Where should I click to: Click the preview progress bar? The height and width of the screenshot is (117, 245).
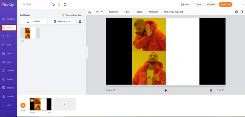[166, 86]
